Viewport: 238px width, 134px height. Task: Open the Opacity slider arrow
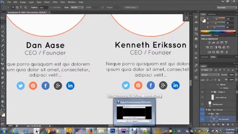coord(236,75)
